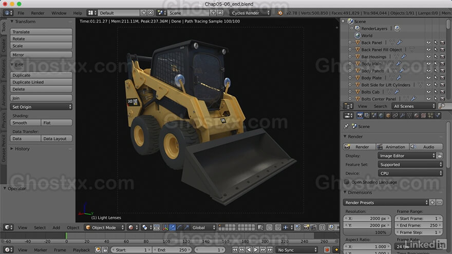Image resolution: width=452 pixels, height=254 pixels.
Task: Open the Object Mode selector dropdown
Action: click(104, 227)
